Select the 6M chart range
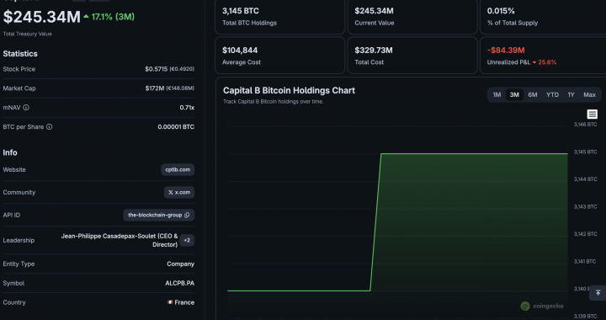606x320 pixels. click(x=533, y=94)
